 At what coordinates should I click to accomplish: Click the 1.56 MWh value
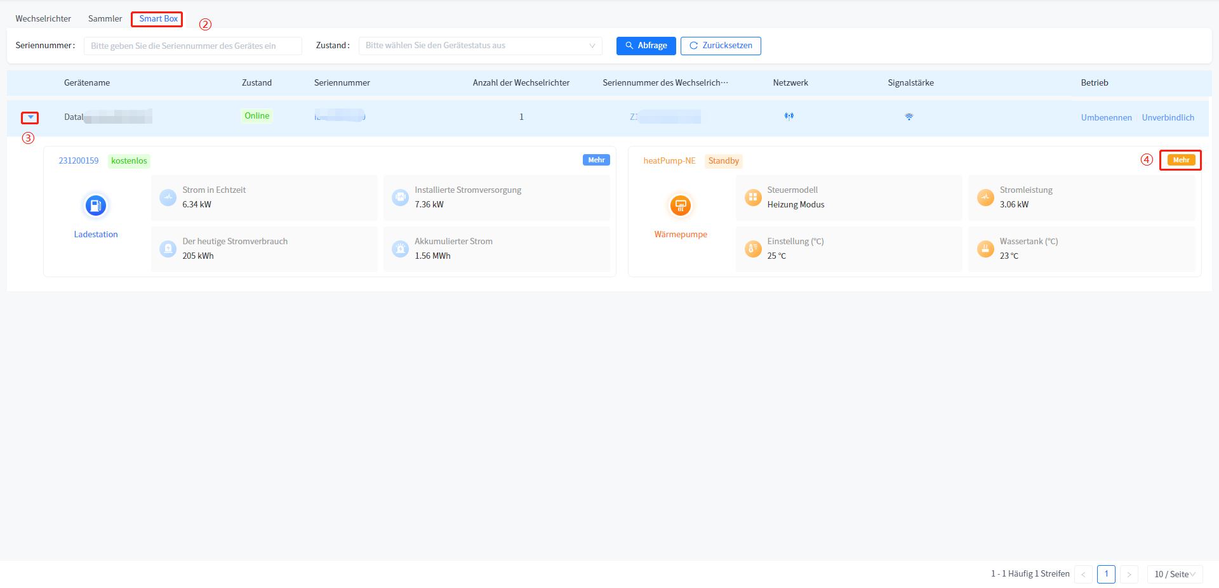[x=432, y=256]
